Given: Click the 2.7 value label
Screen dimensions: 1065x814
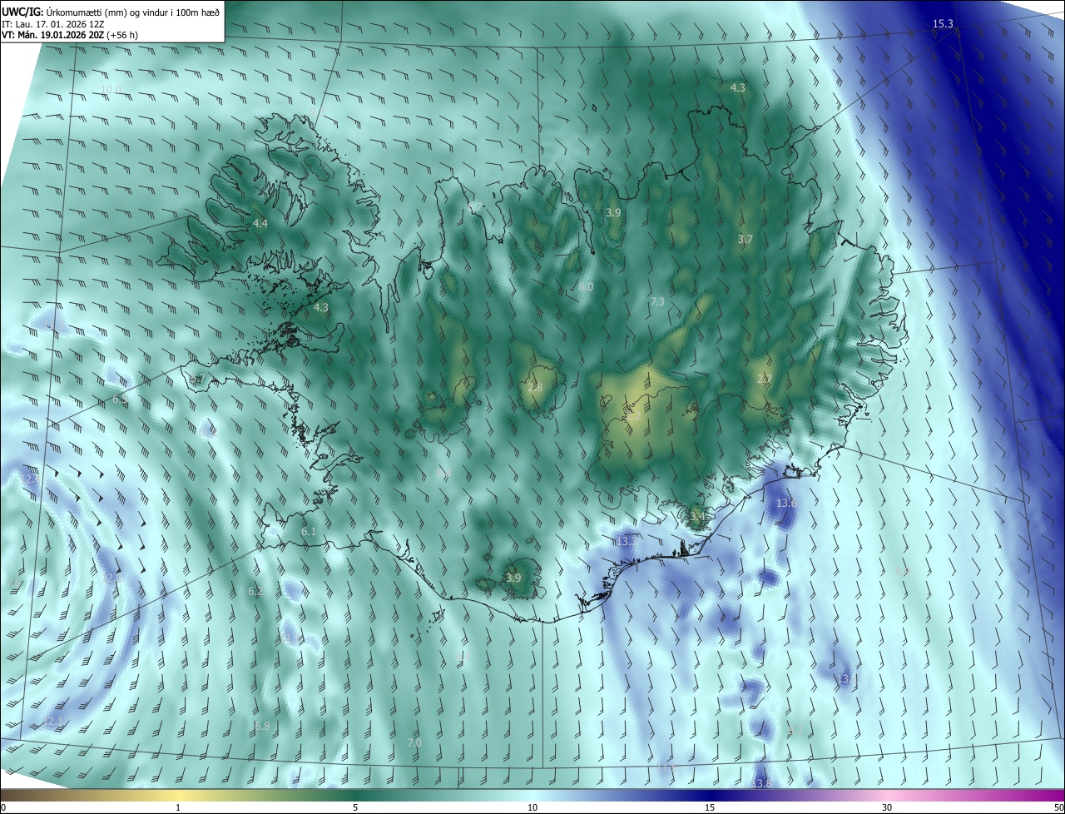Looking at the screenshot, I should pyautogui.click(x=765, y=379).
